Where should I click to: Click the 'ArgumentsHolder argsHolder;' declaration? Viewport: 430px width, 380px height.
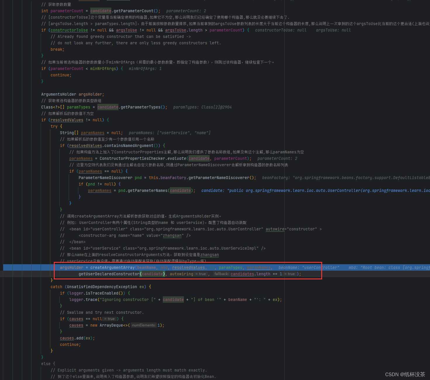pyautogui.click(x=72, y=94)
